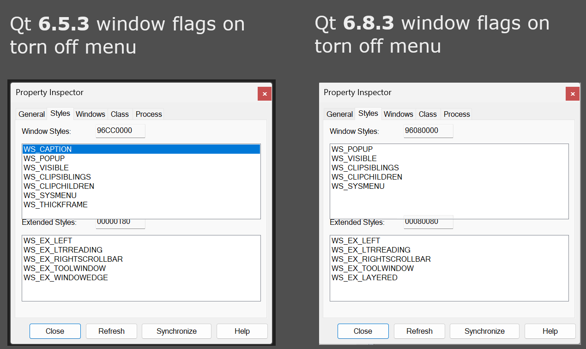This screenshot has height=349, width=586.
Task: Close the Qt 6.8.3 Property Inspector with red X
Action: click(x=573, y=93)
